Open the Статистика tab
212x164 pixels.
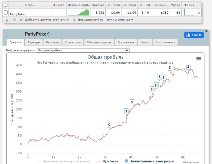(x=73, y=42)
